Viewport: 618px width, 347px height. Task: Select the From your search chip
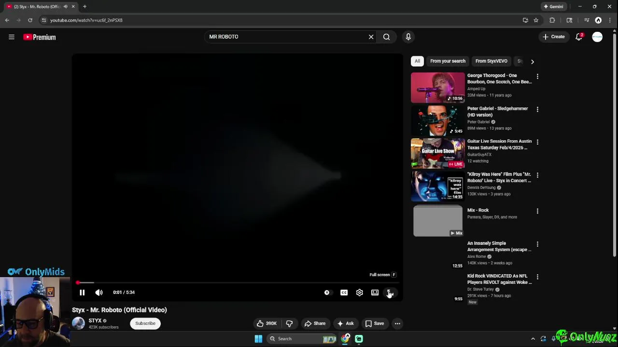448,61
